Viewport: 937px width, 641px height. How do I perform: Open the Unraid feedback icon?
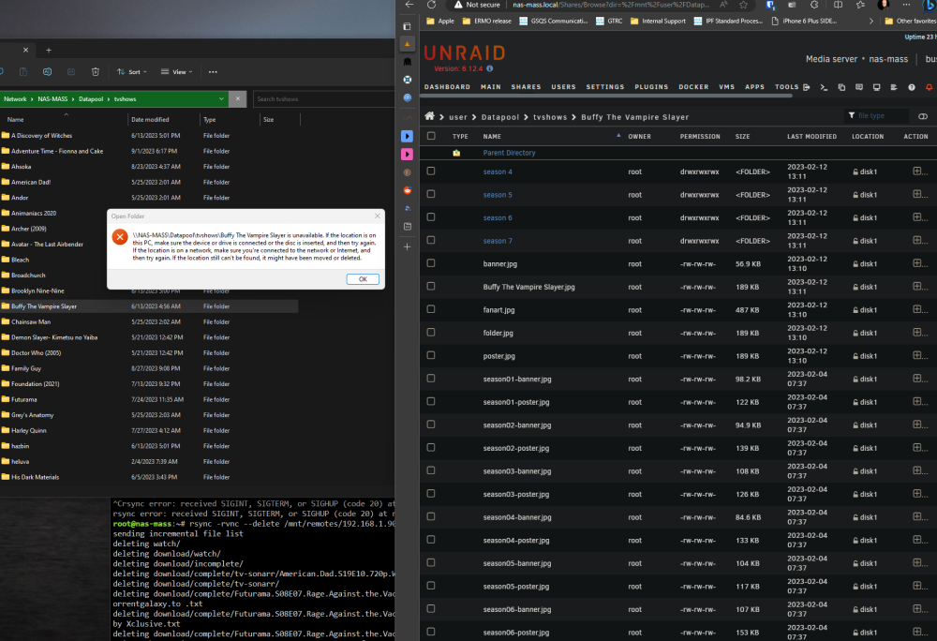point(859,87)
